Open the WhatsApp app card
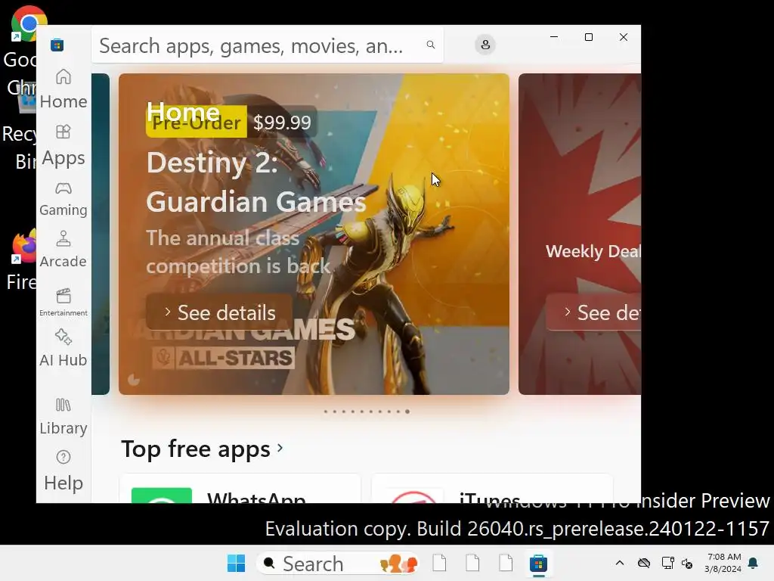 point(240,488)
